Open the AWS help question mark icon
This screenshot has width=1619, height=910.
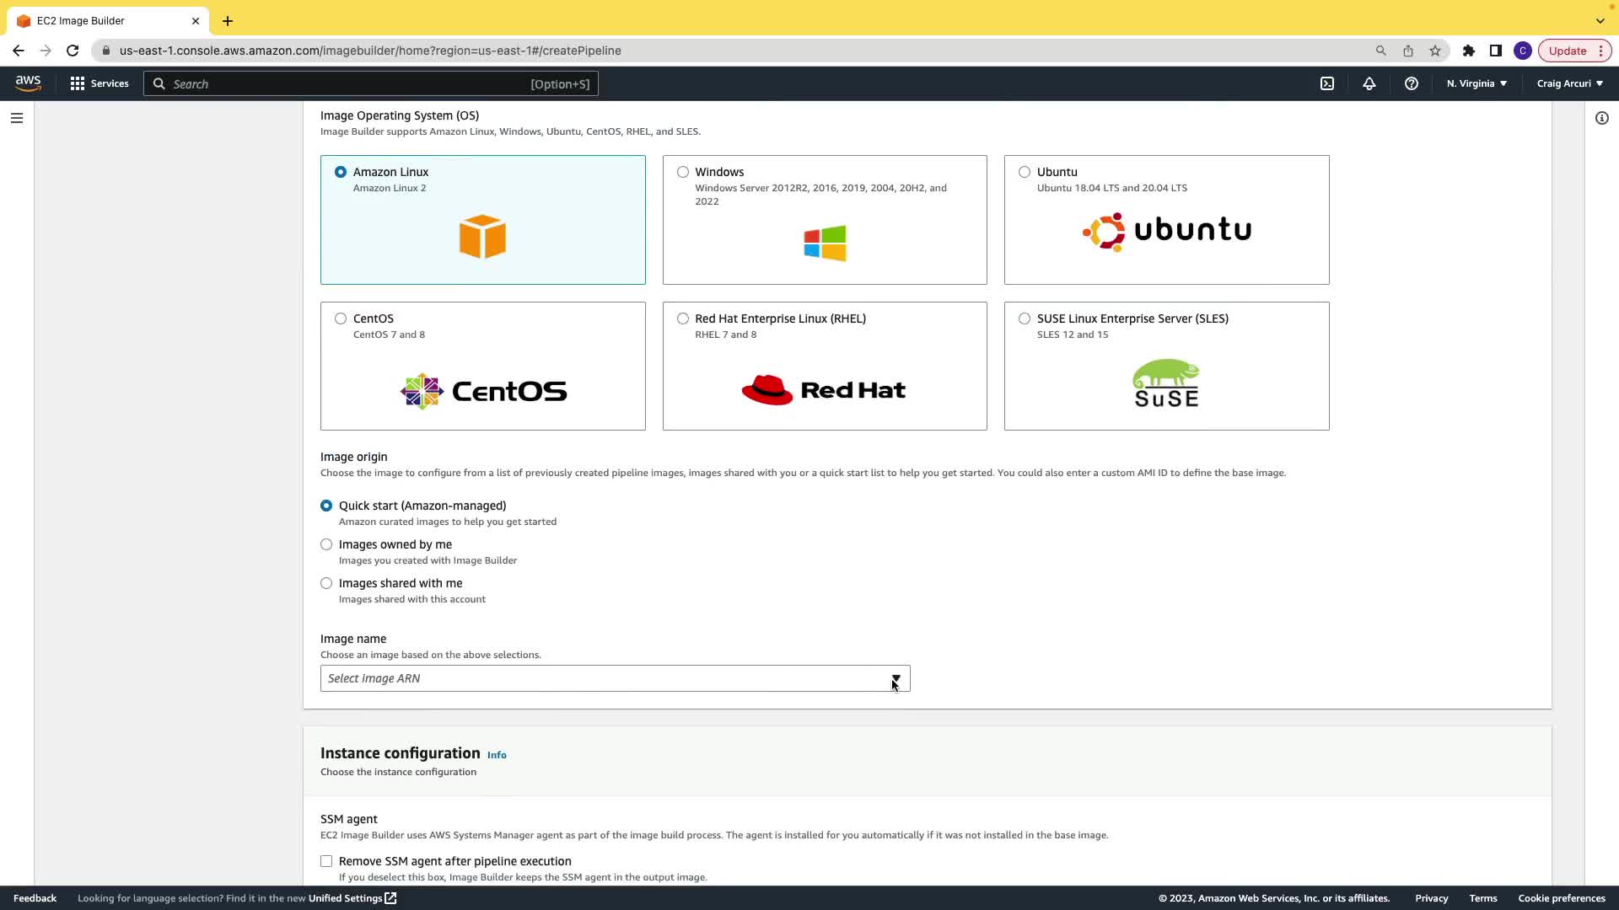[1412, 83]
